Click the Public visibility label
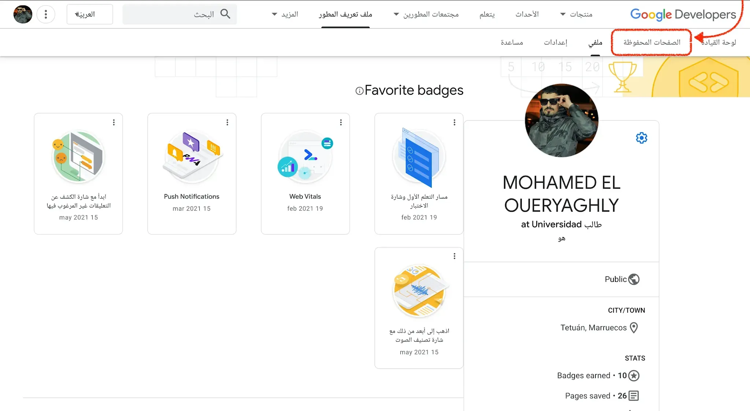750x411 pixels. click(x=616, y=279)
